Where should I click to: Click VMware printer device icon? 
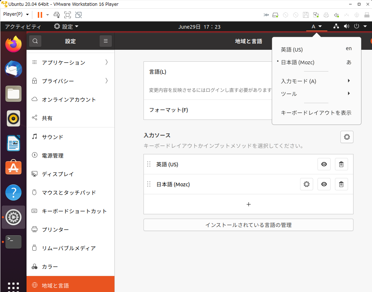(326, 15)
